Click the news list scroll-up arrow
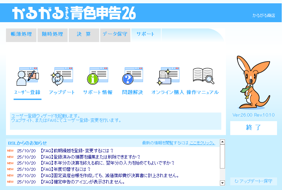282x190 pixels. pyautogui.click(x=222, y=142)
